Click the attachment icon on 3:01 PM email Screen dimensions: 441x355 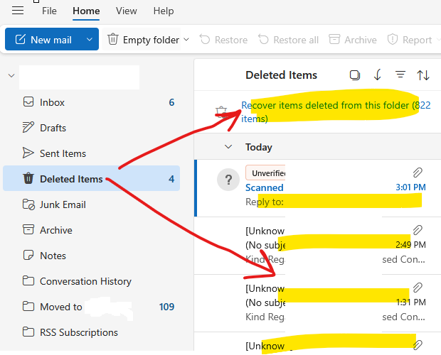pos(418,173)
